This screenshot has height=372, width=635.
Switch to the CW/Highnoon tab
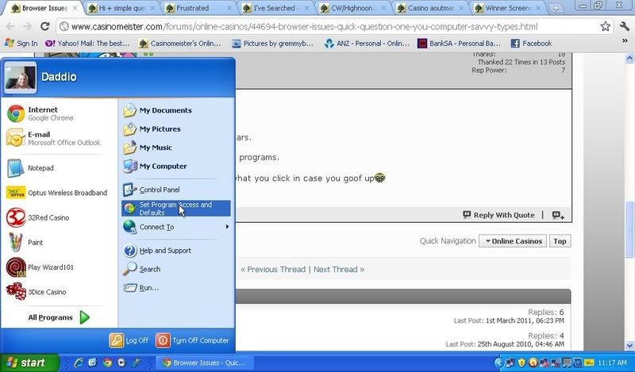point(353,8)
